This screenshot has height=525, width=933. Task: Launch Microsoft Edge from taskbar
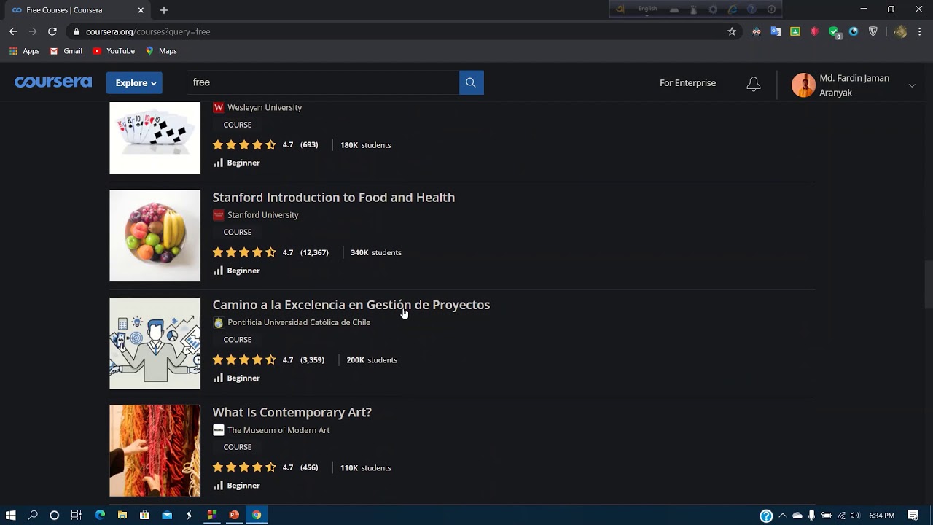click(100, 516)
